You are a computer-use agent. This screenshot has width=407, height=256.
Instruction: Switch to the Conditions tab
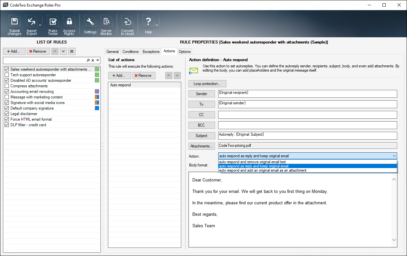[131, 52]
